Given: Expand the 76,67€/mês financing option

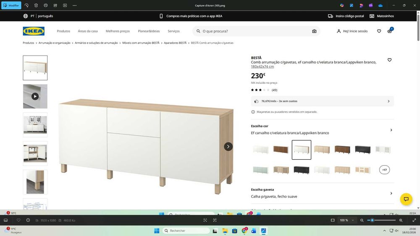Looking at the screenshot, I should [323, 101].
